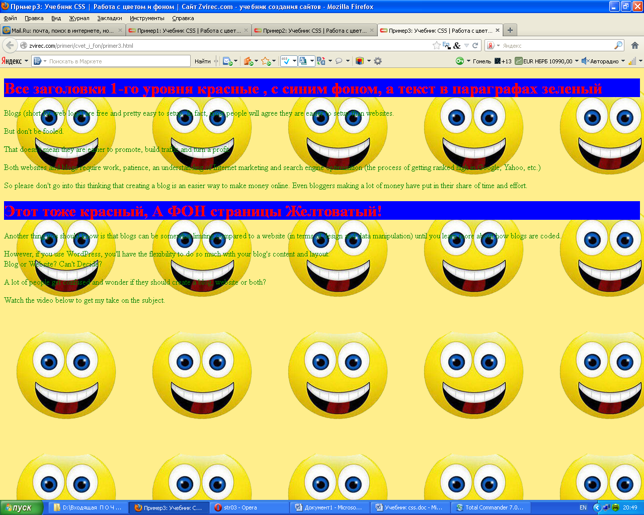Expand the Авторадио station dropdown

tap(623, 61)
